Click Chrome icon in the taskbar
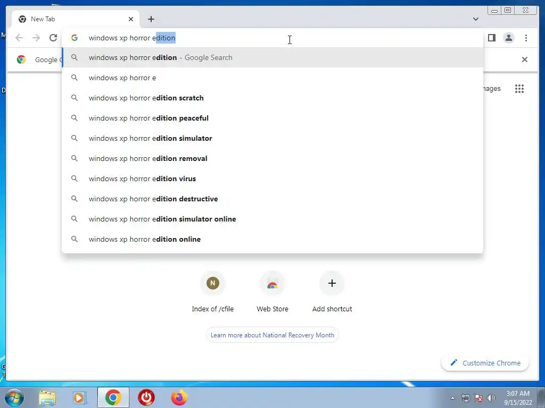Screen dimensions: 545x408 tap(113, 397)
